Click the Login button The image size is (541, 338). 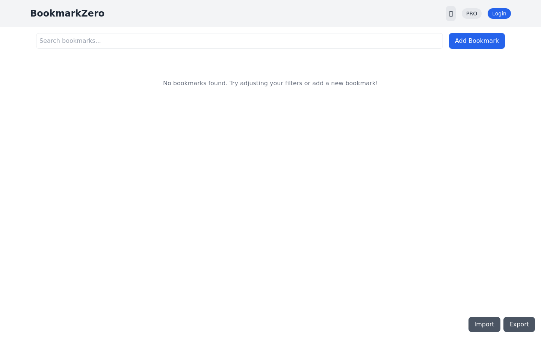[499, 14]
